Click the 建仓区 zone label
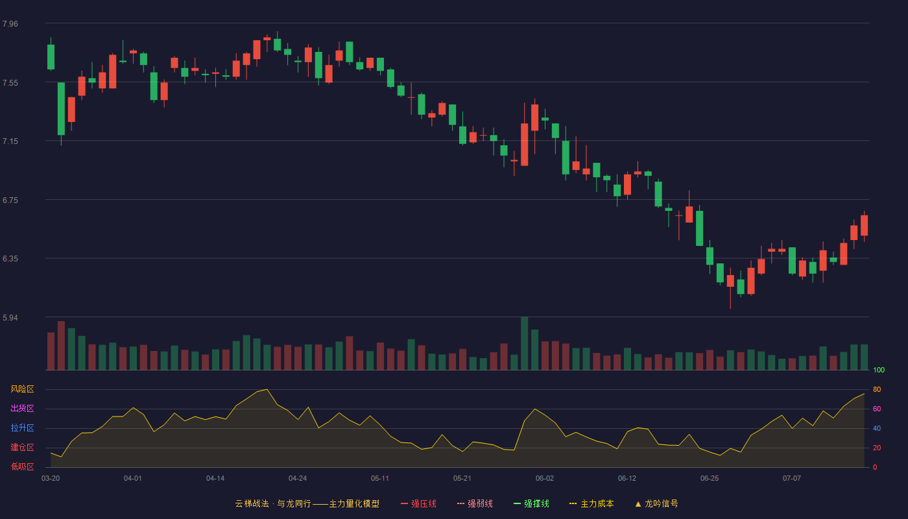The height and width of the screenshot is (519, 908). click(22, 448)
